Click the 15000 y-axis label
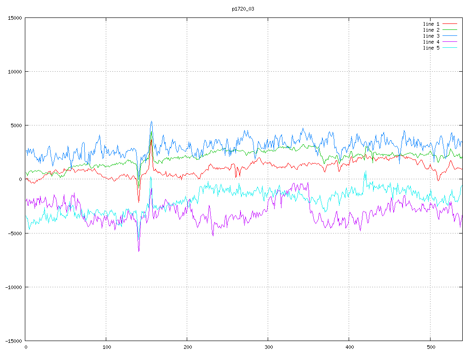 click(x=15, y=18)
